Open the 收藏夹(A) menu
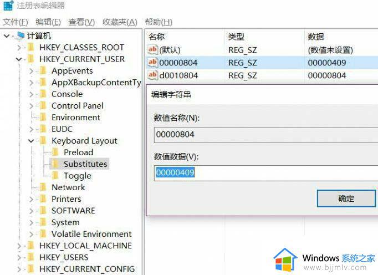This screenshot has width=378, height=275. [x=120, y=22]
